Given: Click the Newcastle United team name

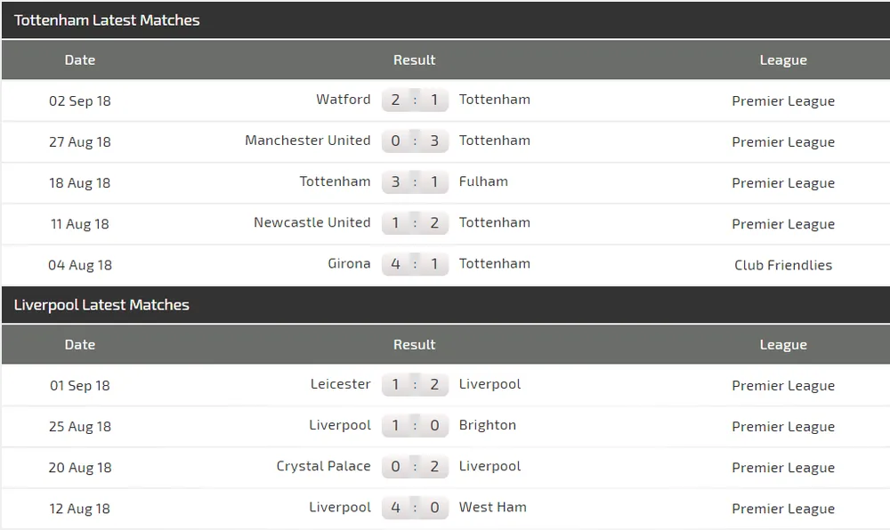Looking at the screenshot, I should [x=311, y=222].
